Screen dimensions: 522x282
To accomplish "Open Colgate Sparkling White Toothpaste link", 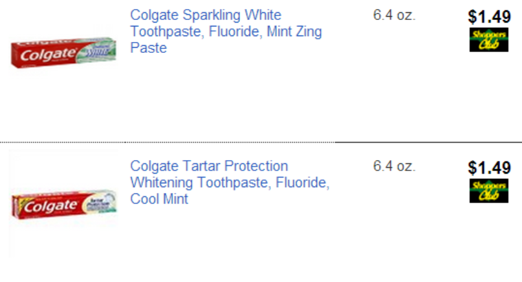I will click(x=206, y=15).
